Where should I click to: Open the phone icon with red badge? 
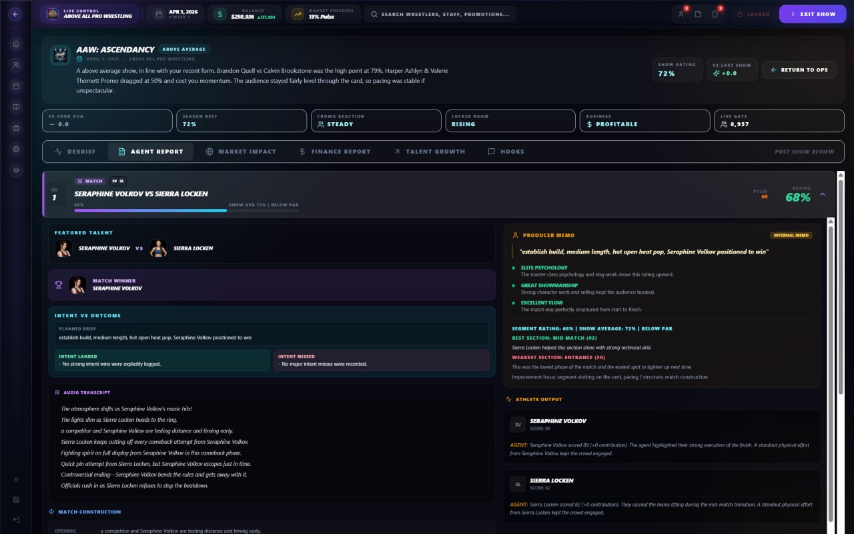tap(715, 14)
